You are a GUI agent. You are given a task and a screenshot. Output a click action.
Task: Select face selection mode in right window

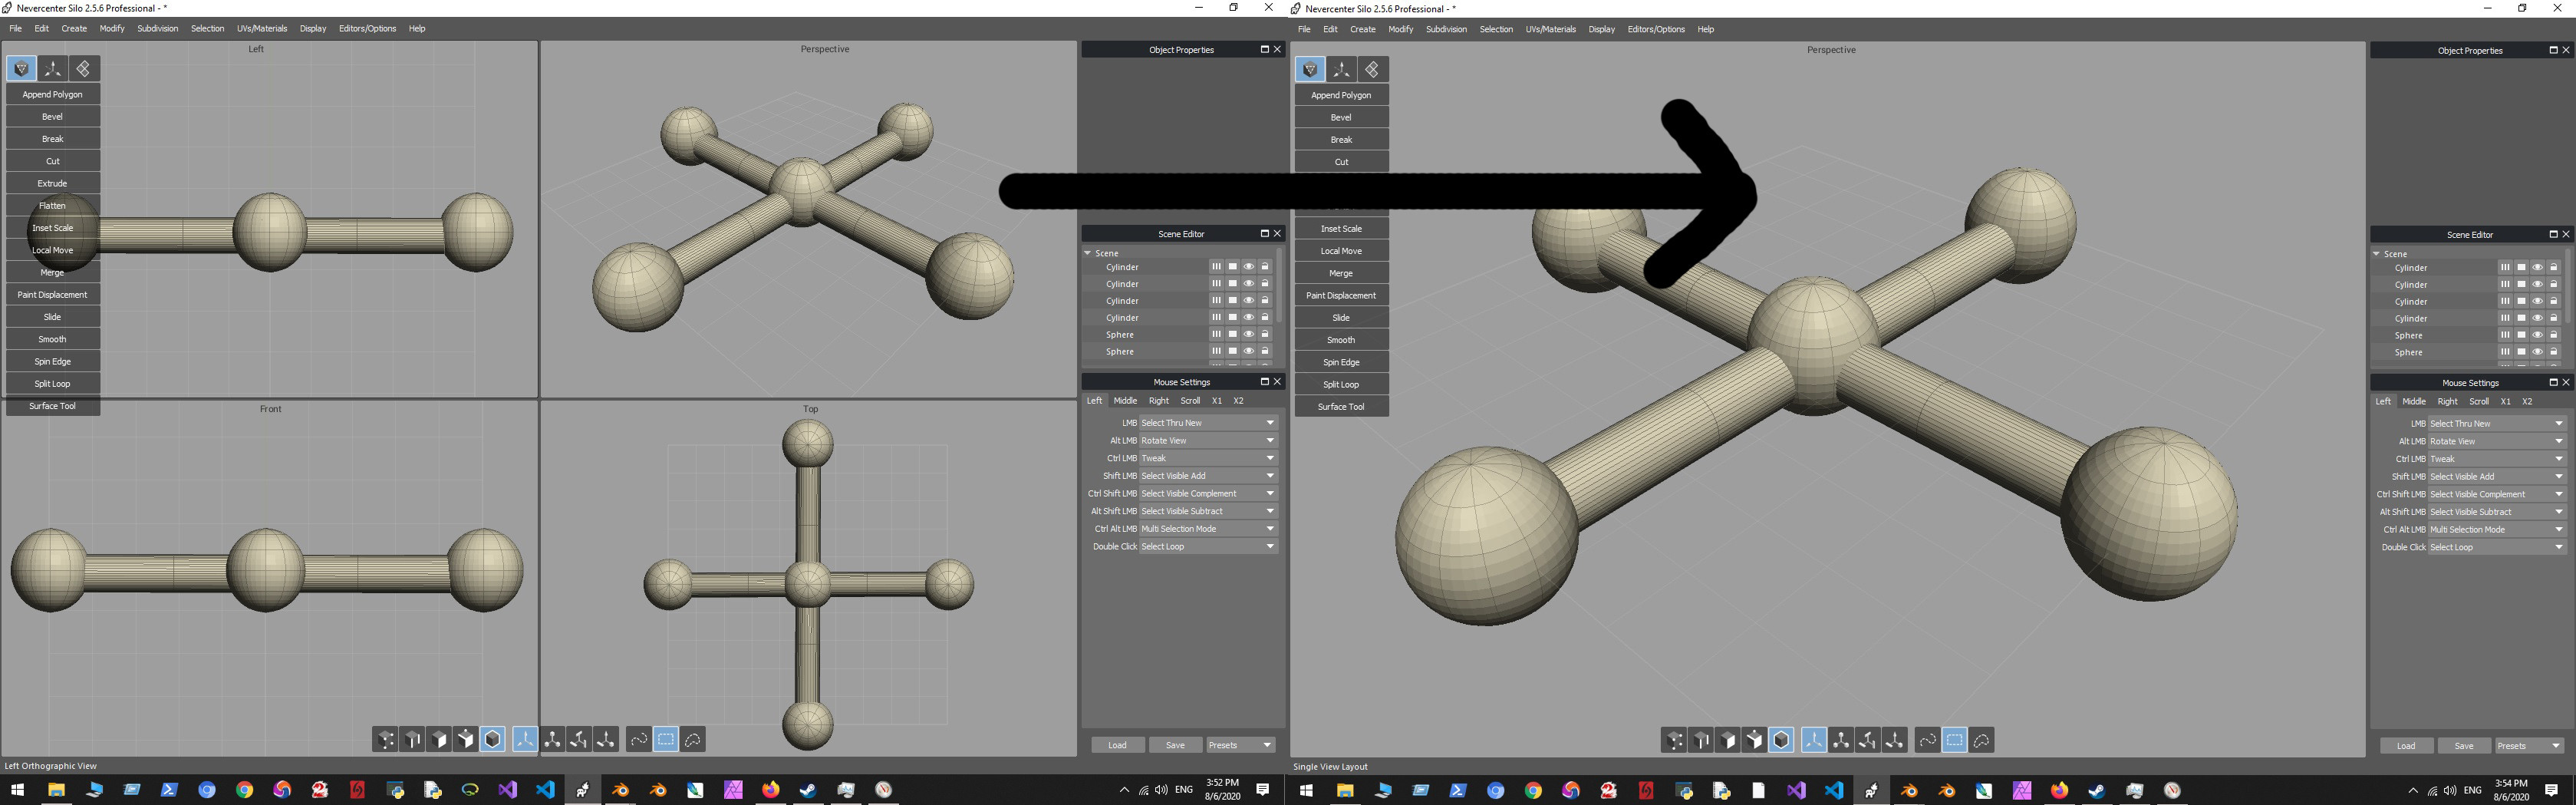click(1728, 740)
